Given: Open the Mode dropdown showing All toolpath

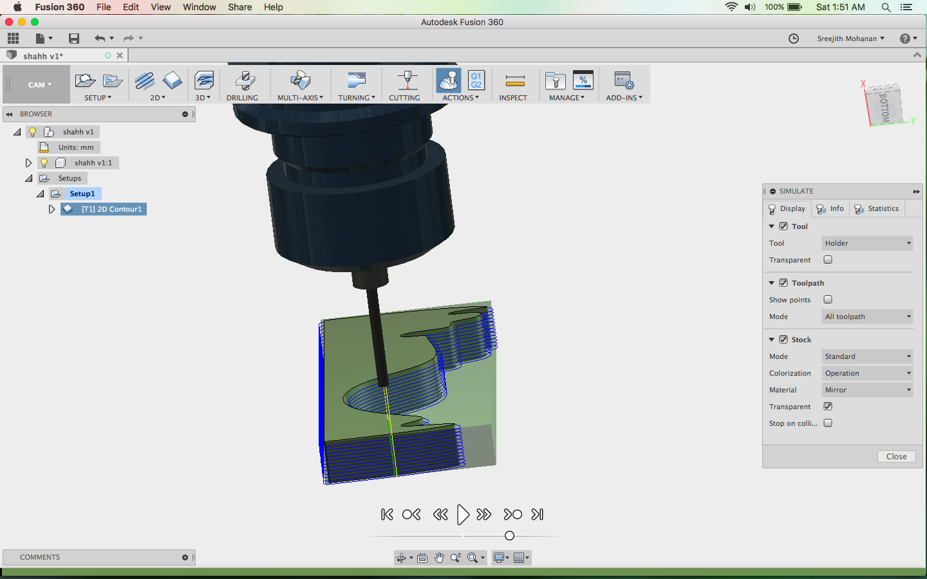Looking at the screenshot, I should coord(867,317).
